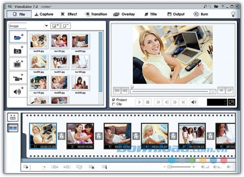The image size is (244, 177).
Task: Click the Undo arrow in title bar
Action: (205, 7)
